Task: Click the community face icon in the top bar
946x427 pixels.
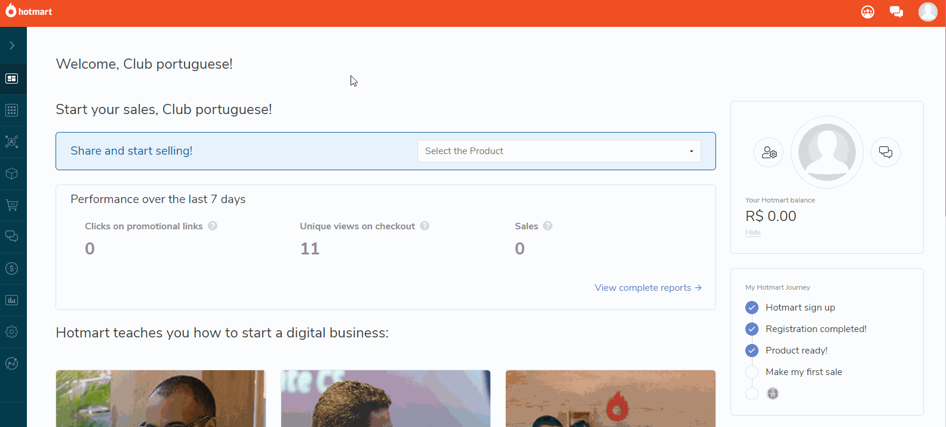Action: point(868,12)
